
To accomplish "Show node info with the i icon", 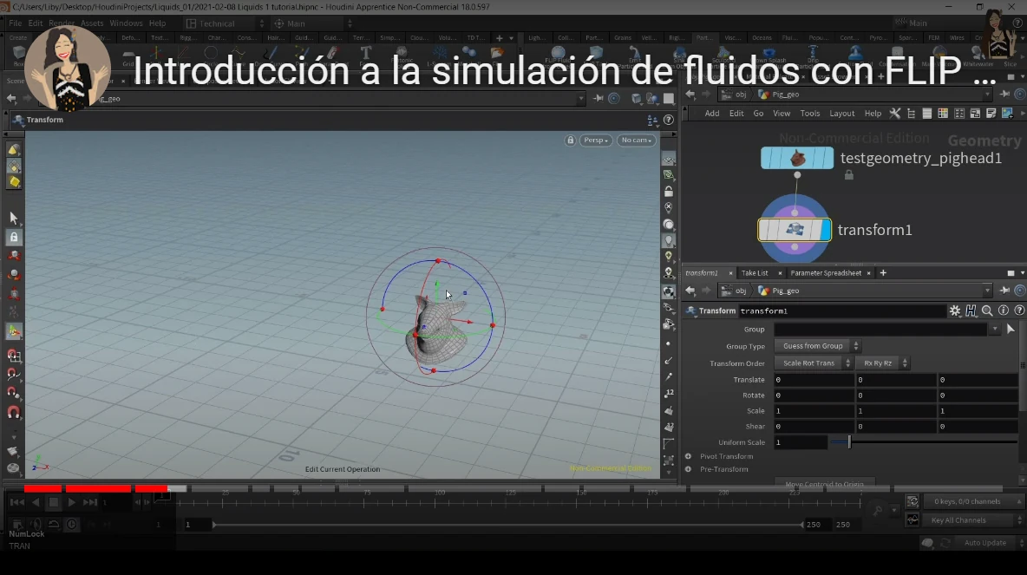I will pyautogui.click(x=1004, y=311).
